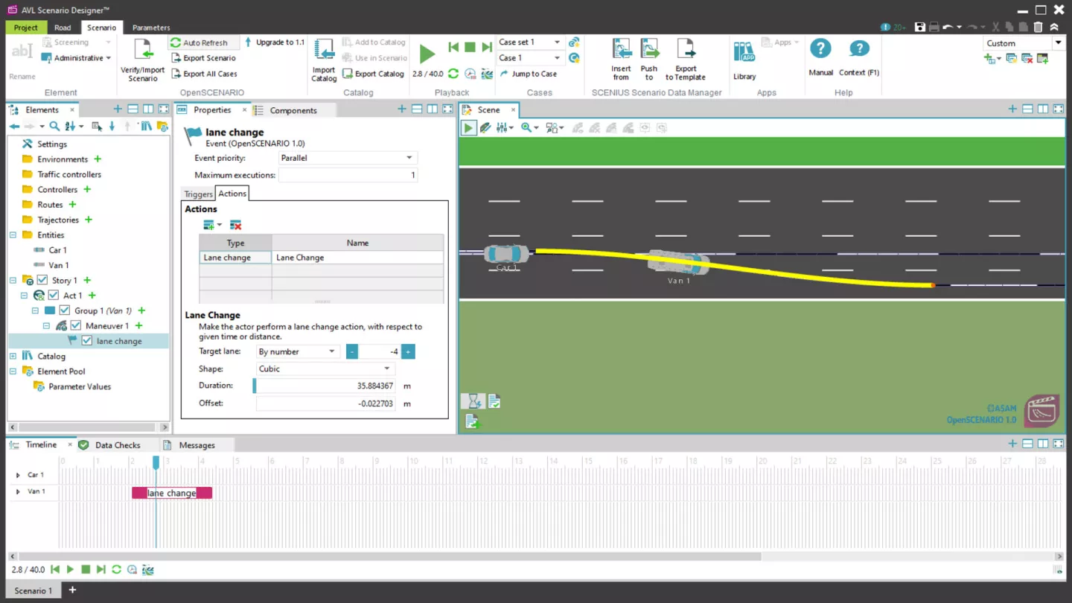Click the timeline playhead marker handle
The height and width of the screenshot is (603, 1072).
156,462
